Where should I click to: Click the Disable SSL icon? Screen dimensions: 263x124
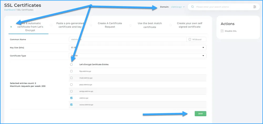click(222, 31)
